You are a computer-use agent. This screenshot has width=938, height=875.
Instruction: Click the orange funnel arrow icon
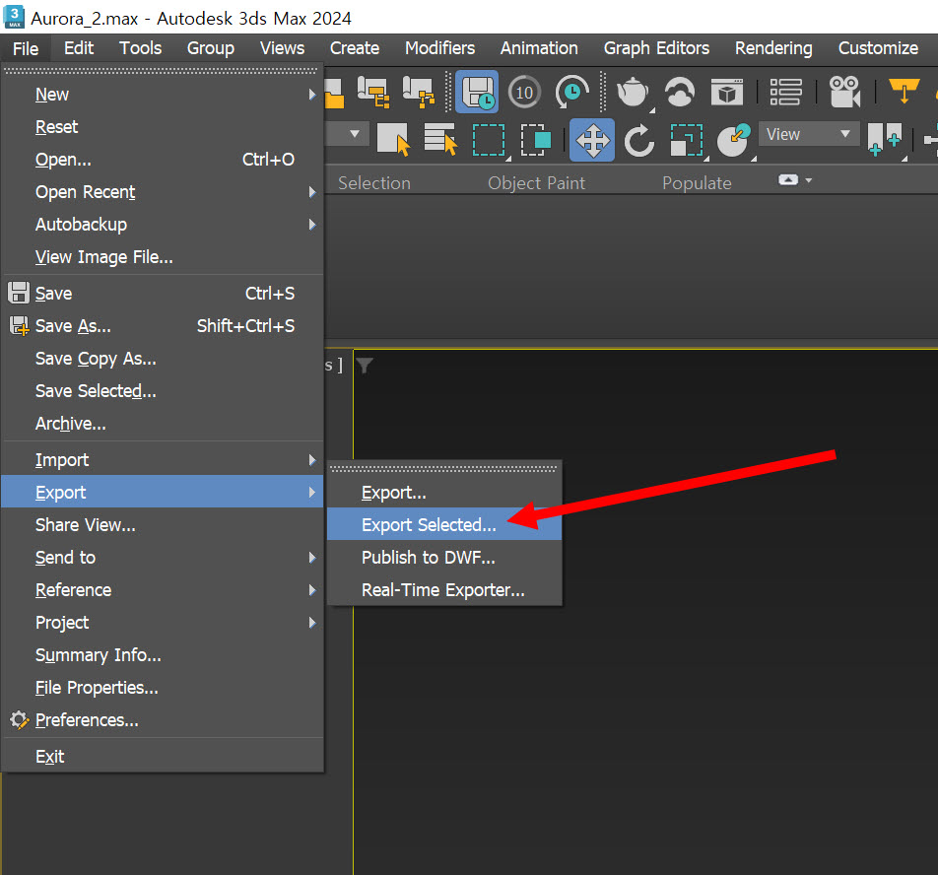[x=904, y=91]
